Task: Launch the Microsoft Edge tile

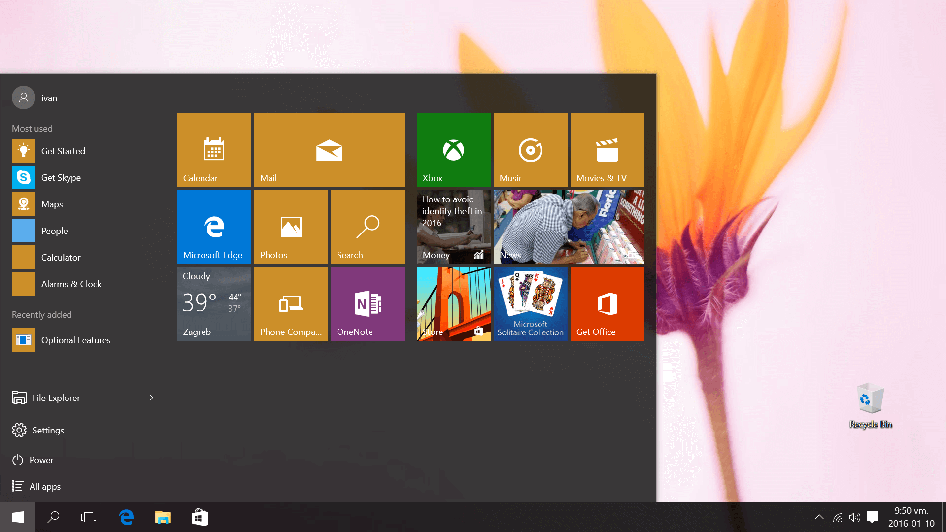Action: pos(214,227)
